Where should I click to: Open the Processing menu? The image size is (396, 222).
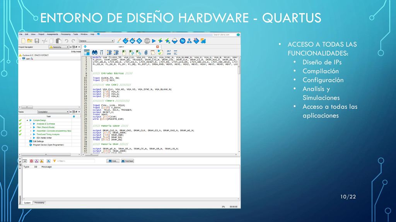coord(65,34)
